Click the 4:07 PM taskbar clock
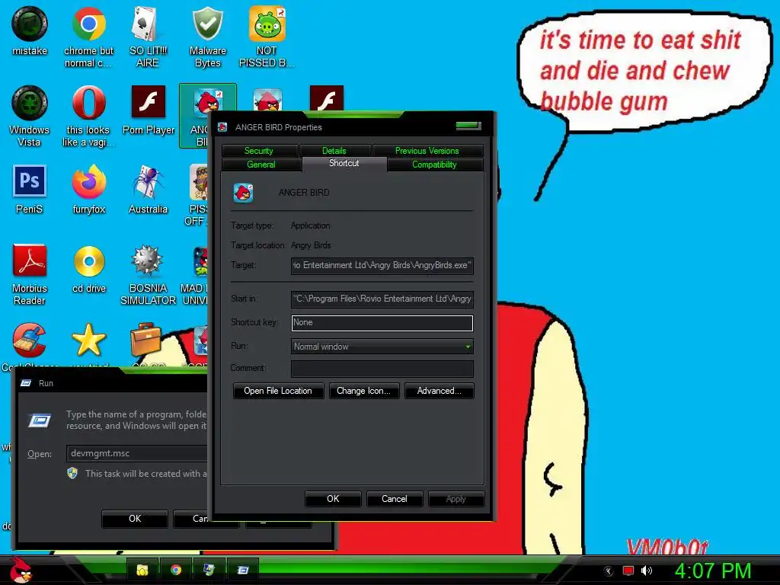Viewport: 780px width, 585px height. click(713, 571)
